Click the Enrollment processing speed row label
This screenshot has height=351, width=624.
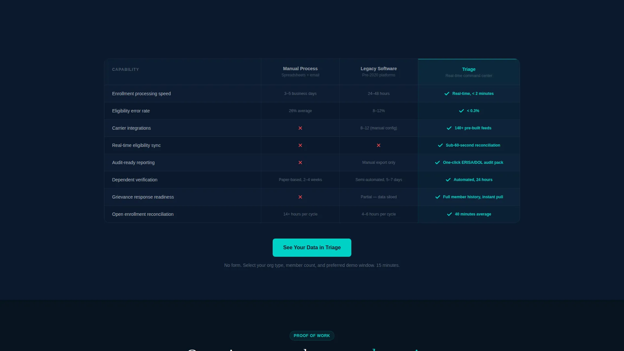pos(141,94)
